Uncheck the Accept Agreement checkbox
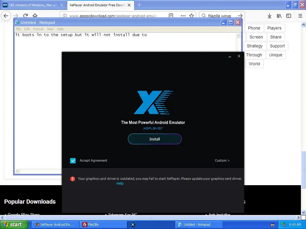306x229 pixels. click(73, 160)
